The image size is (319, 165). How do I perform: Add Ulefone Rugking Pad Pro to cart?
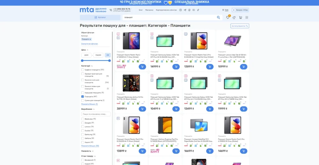click(176, 151)
